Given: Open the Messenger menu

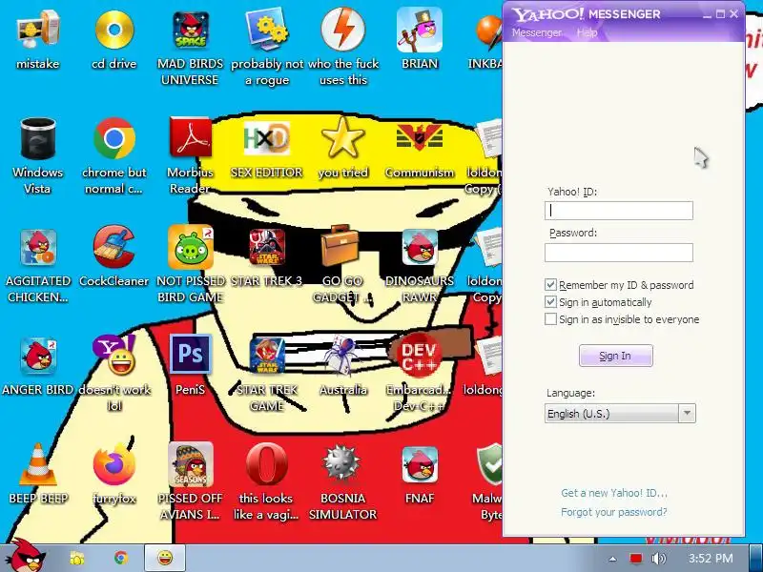Looking at the screenshot, I should [537, 32].
